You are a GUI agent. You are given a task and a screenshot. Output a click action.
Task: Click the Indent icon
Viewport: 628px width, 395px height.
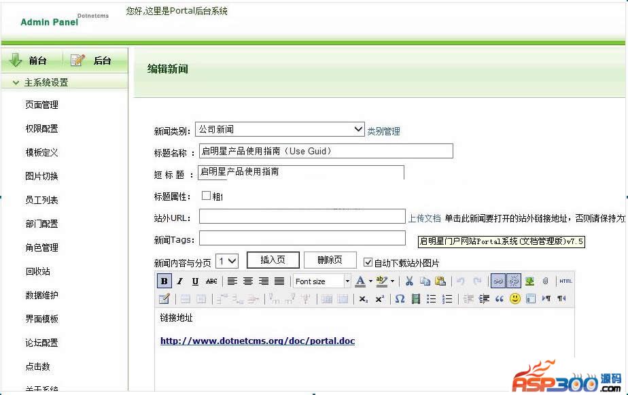pos(484,299)
